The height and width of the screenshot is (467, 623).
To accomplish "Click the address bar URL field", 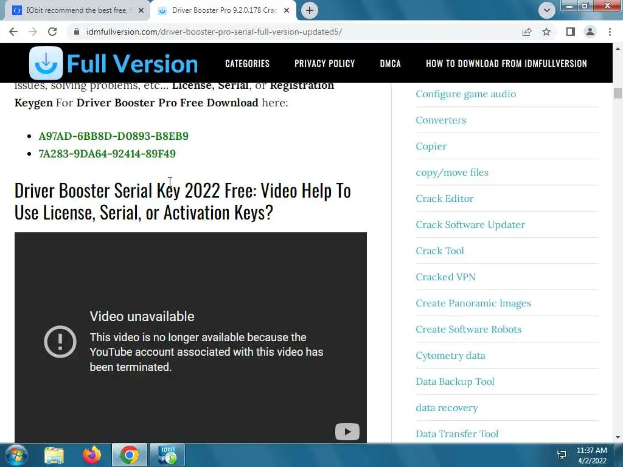I will [214, 32].
